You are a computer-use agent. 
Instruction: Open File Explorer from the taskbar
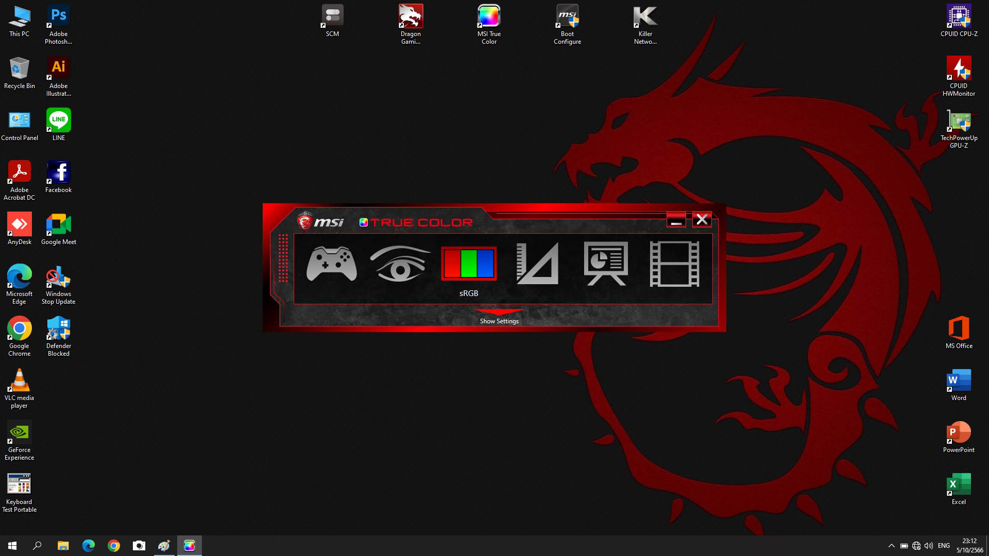coord(63,546)
